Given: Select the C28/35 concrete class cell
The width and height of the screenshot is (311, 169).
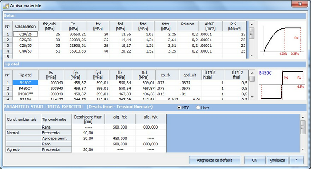Looking at the screenshot, I should tap(25, 45).
